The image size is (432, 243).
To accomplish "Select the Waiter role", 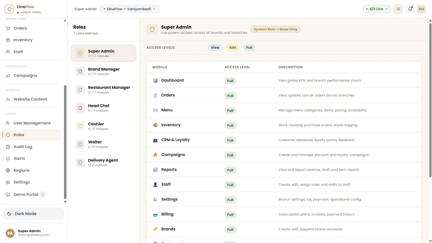I will (103, 144).
